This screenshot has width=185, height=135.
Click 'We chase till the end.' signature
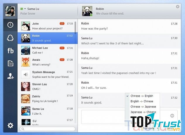110,13
